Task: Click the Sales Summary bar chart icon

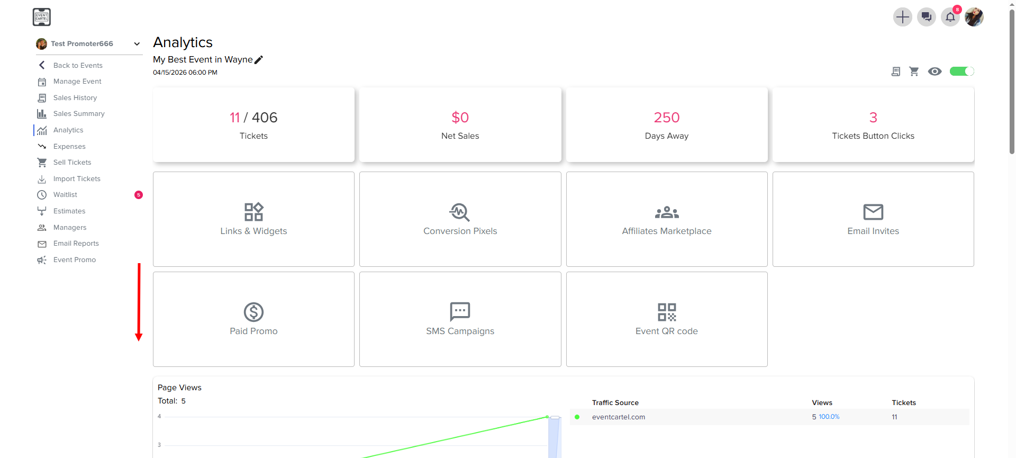Action: [x=42, y=114]
